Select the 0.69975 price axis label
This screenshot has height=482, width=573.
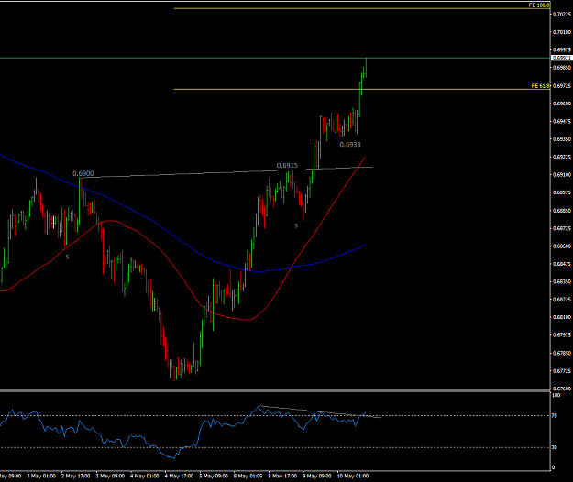click(562, 49)
